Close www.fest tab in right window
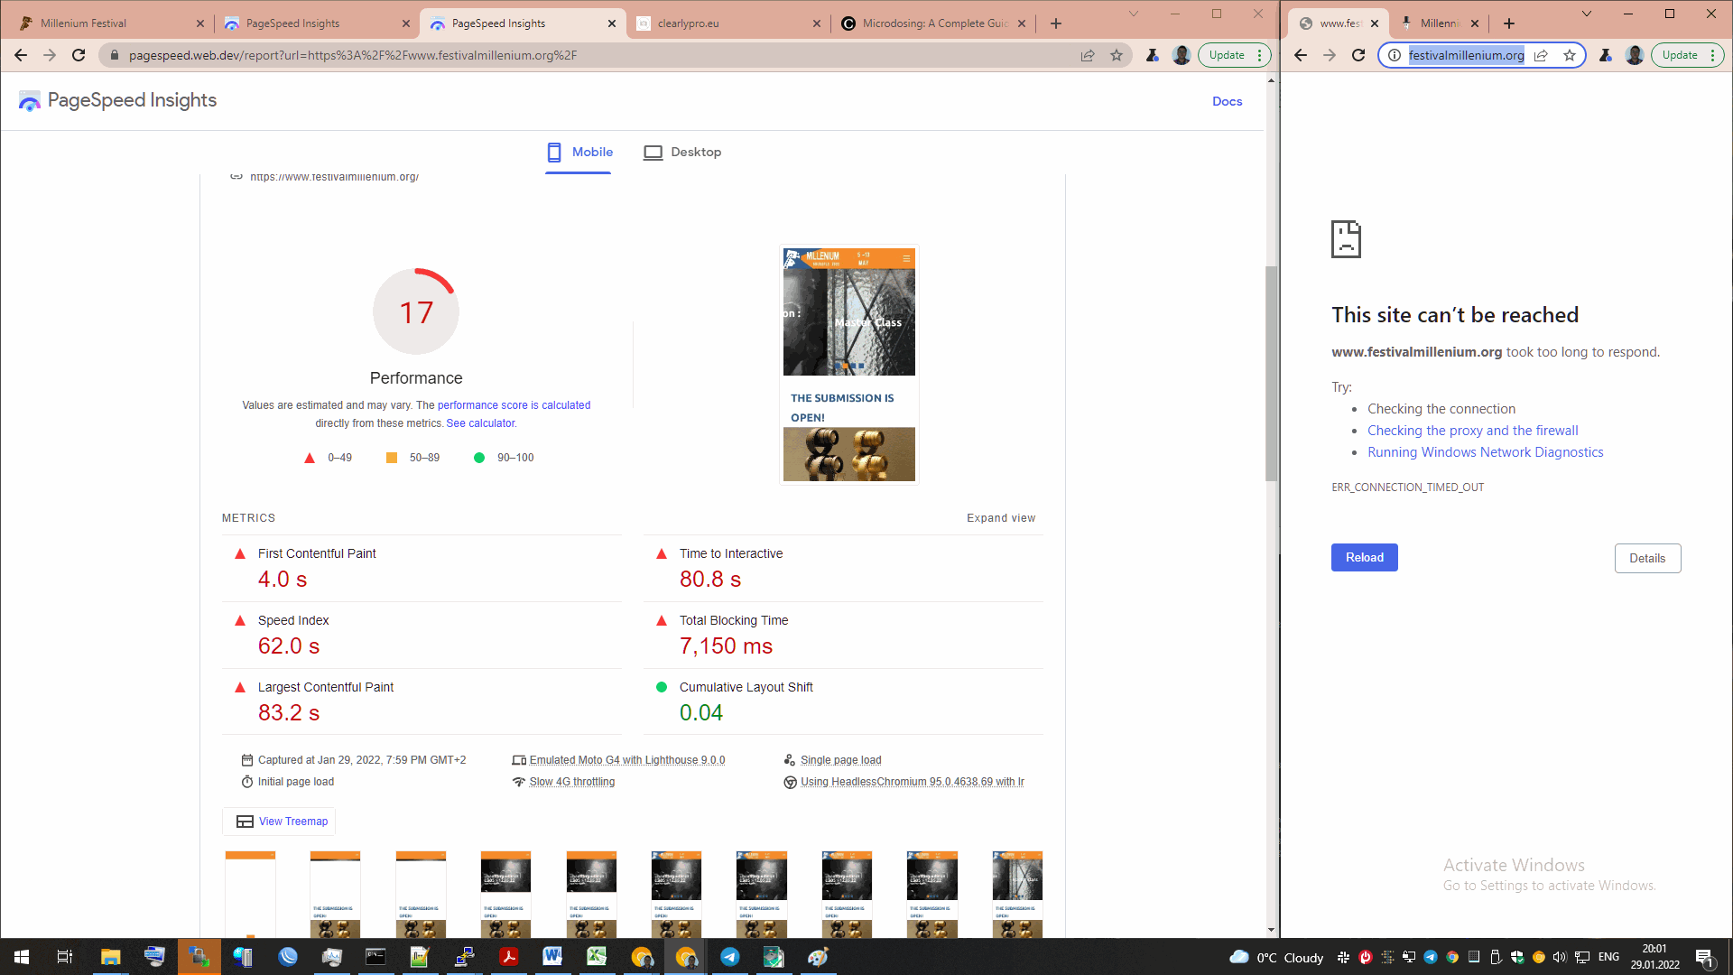The height and width of the screenshot is (975, 1733). pyautogui.click(x=1375, y=23)
